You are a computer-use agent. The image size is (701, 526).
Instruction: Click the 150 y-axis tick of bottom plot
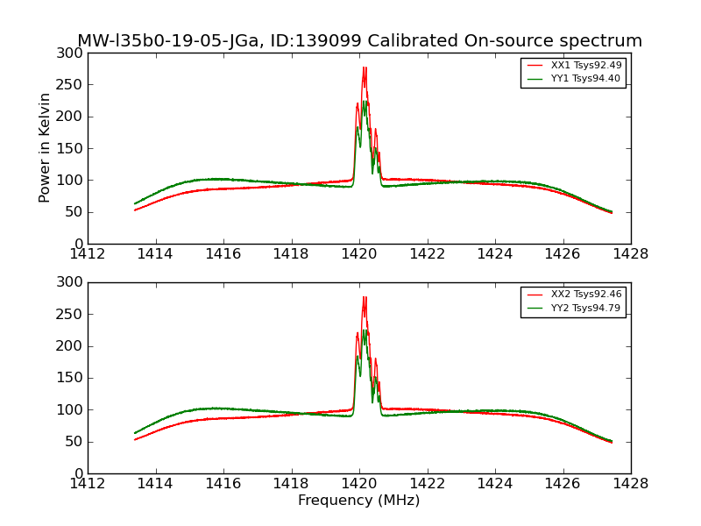point(69,378)
